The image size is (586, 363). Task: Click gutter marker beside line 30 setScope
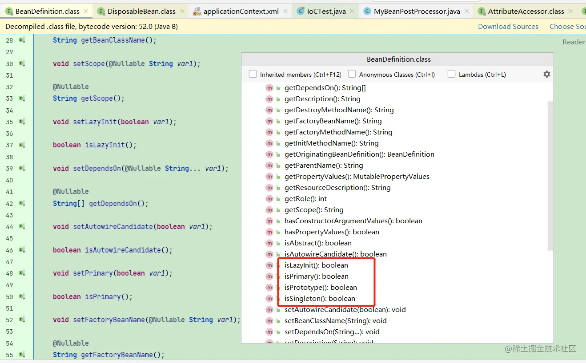pyautogui.click(x=22, y=63)
